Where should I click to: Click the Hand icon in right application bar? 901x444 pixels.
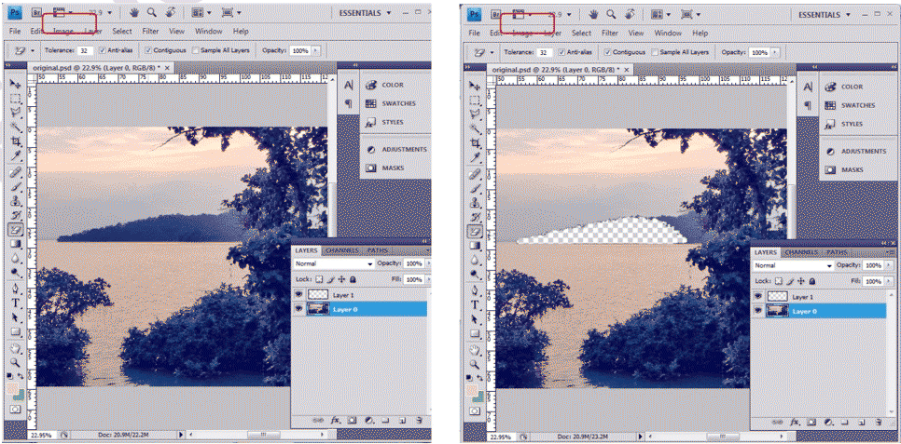pyautogui.click(x=594, y=14)
